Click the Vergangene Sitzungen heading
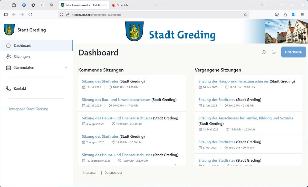Image resolution: width=308 pixels, height=187 pixels. [218, 70]
